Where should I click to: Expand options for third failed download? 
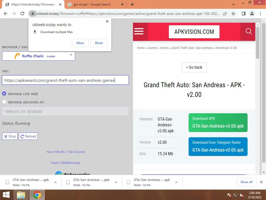tap(176, 182)
